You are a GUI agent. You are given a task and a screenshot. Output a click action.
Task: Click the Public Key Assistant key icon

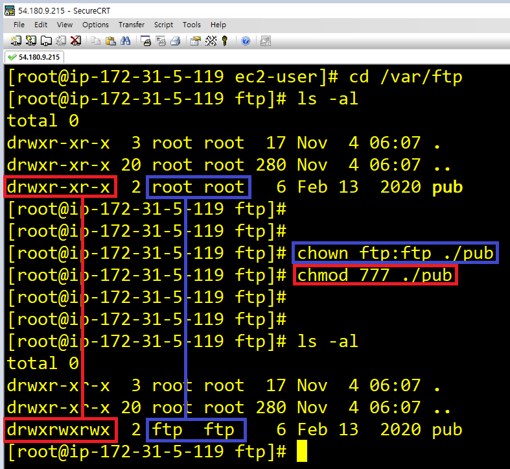tap(225, 41)
